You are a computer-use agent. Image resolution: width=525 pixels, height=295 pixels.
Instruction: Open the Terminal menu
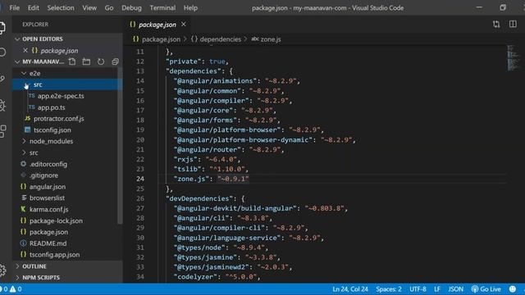click(162, 7)
